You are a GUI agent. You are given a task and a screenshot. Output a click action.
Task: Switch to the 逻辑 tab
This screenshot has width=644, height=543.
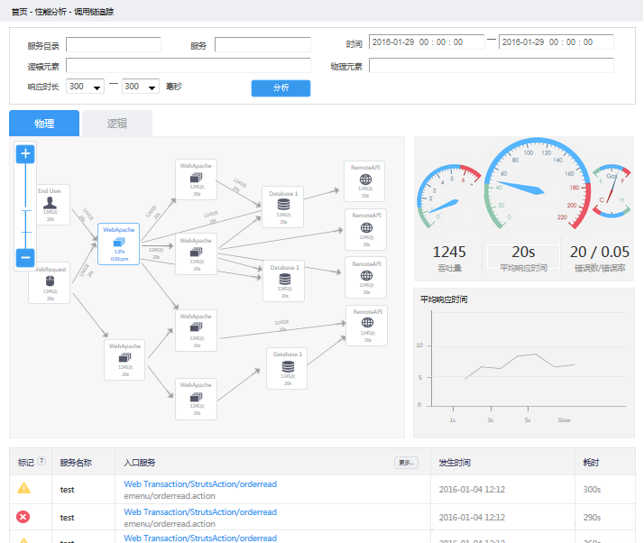[117, 124]
